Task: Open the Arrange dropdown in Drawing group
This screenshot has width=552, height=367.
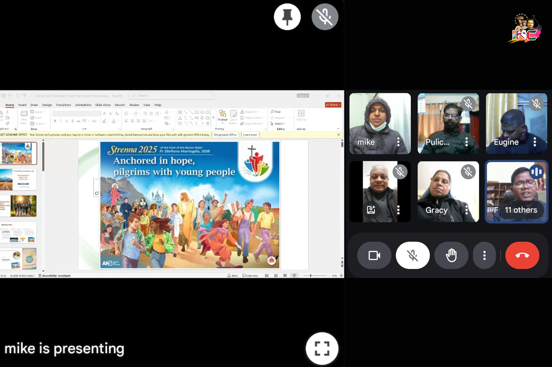Action: click(x=222, y=117)
